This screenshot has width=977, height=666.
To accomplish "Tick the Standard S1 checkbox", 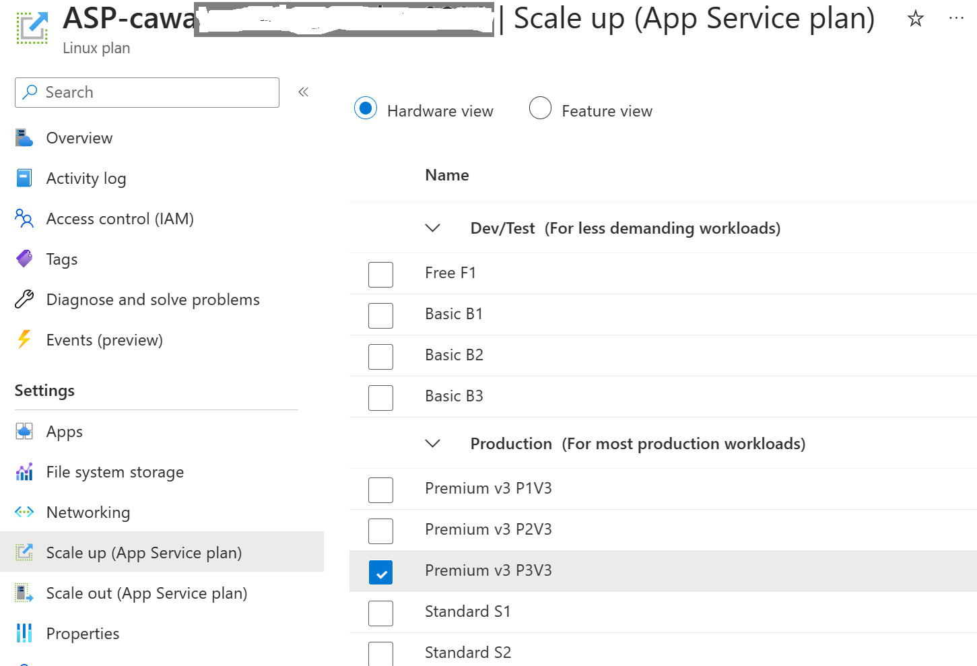I will (380, 613).
